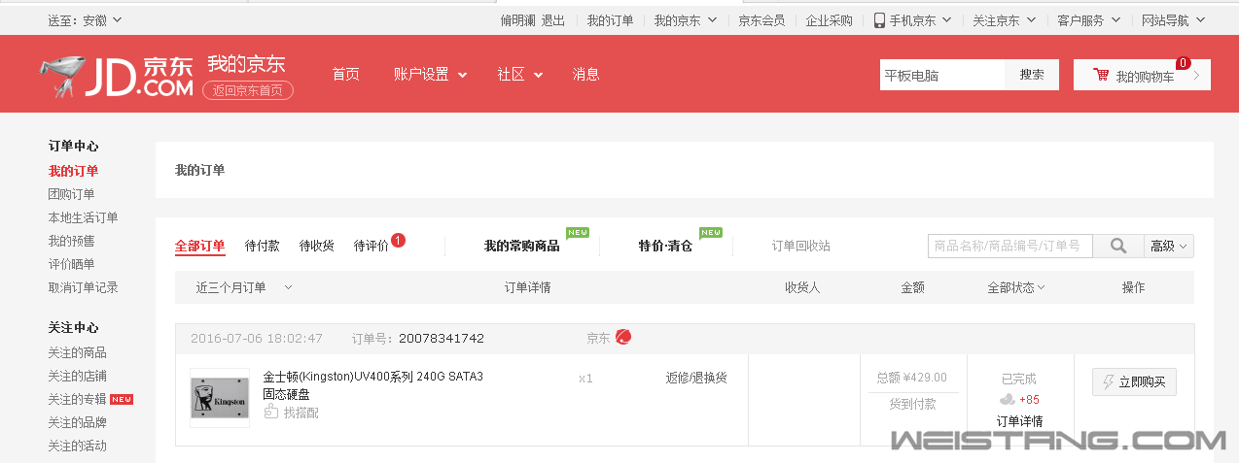This screenshot has width=1239, height=463.
Task: Click 返修/退换货 link
Action: (696, 378)
